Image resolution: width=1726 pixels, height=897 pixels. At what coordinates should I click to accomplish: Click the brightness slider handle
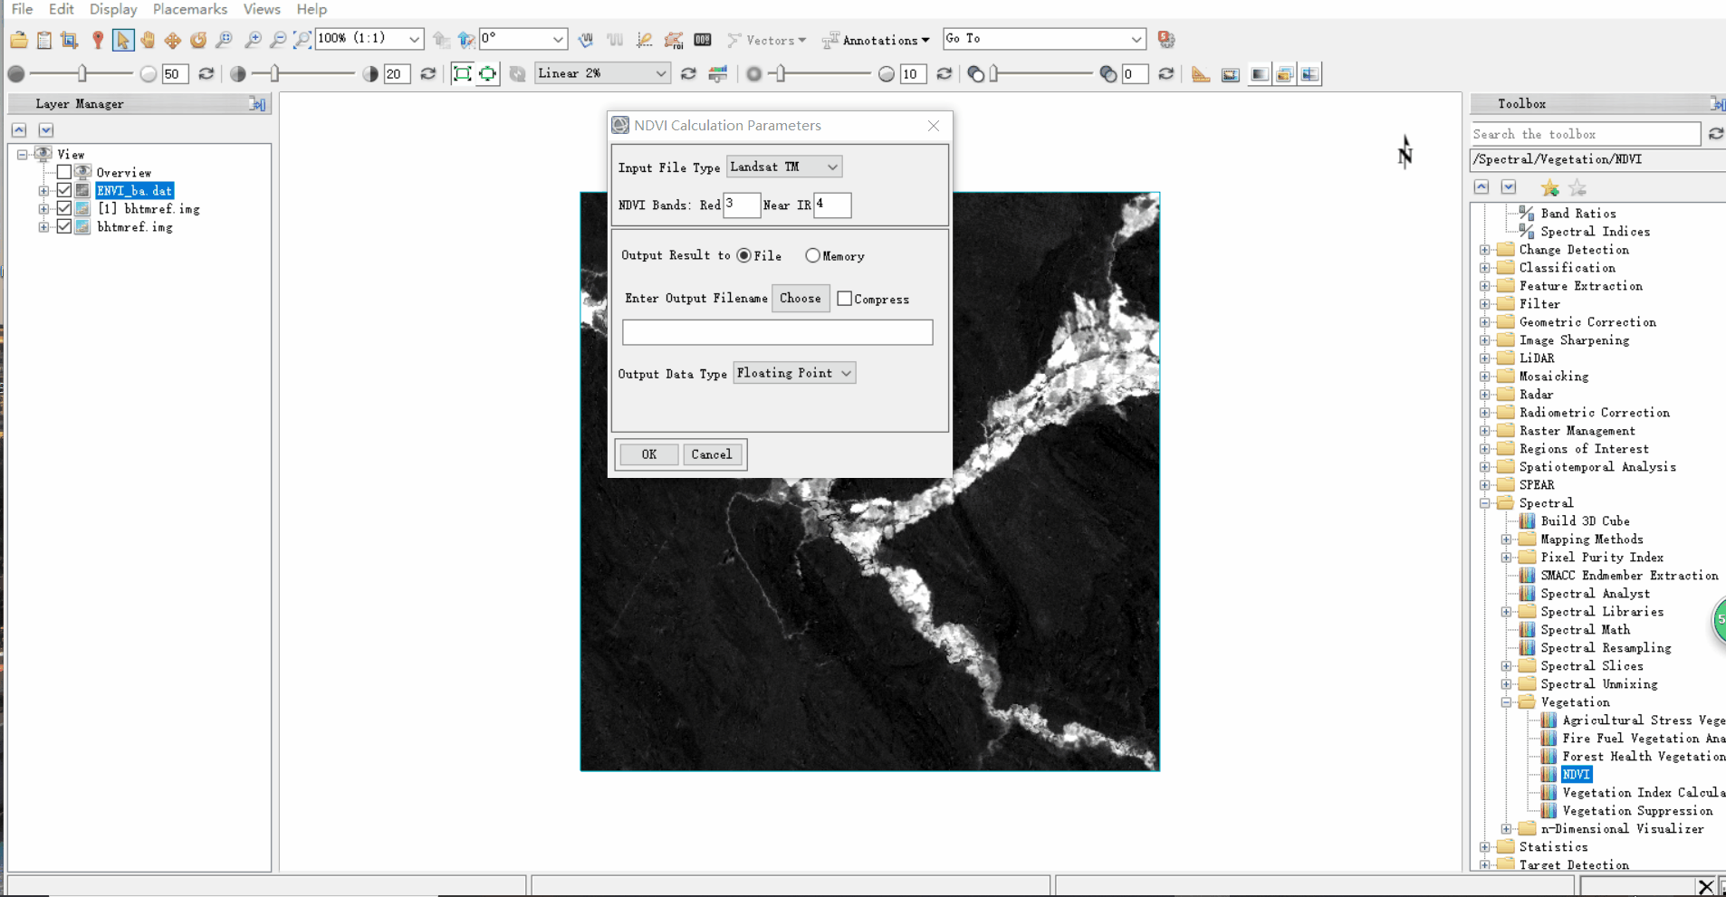point(82,73)
